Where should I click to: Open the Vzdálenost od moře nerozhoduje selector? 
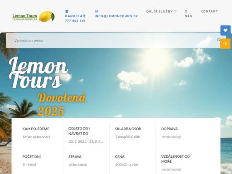click(171, 169)
